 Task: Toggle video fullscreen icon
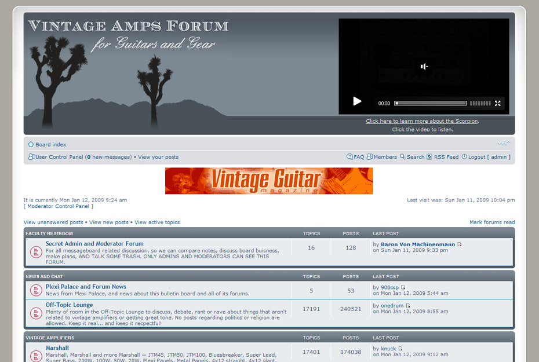(497, 103)
